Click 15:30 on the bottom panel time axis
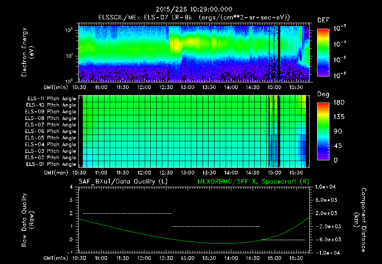 coord(296,258)
